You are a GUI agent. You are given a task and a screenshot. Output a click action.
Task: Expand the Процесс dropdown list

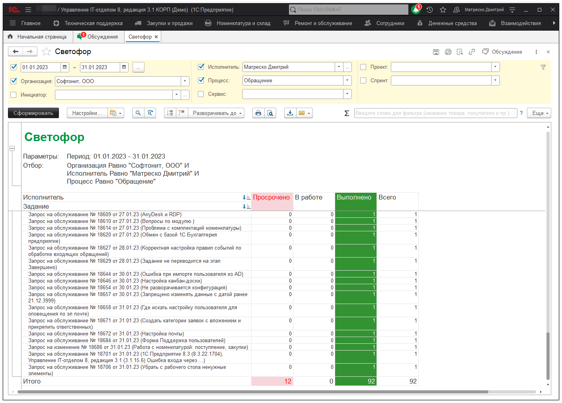pos(347,81)
